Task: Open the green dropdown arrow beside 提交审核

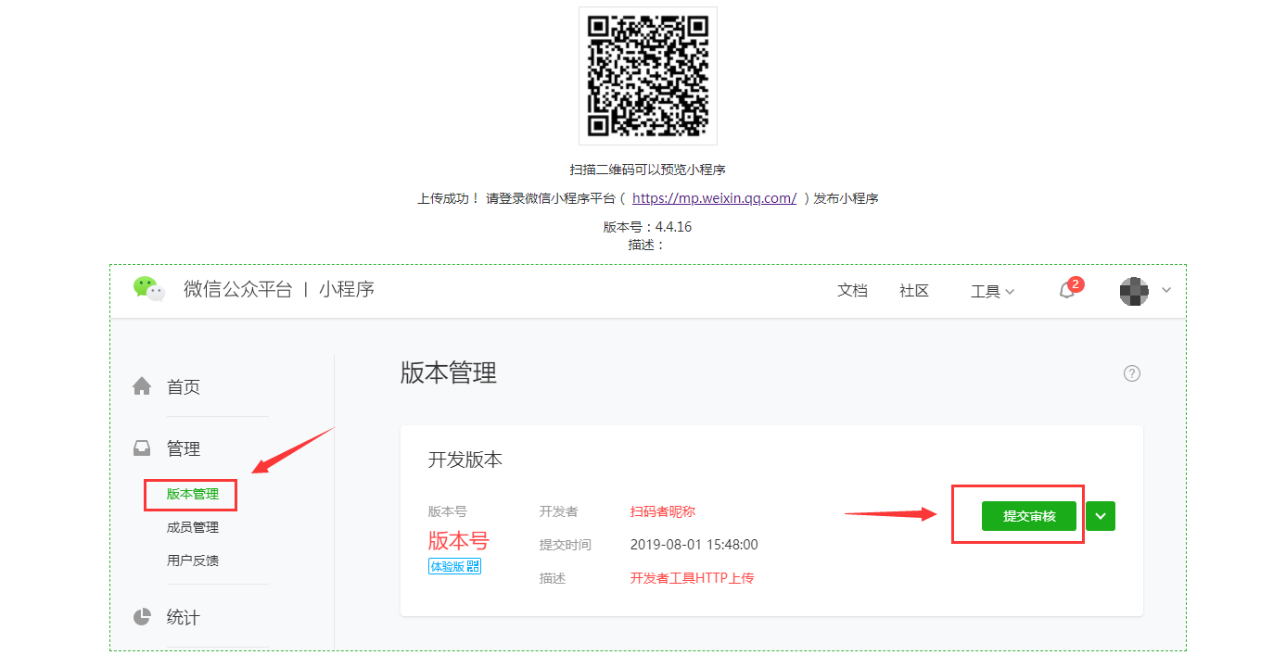Action: (1101, 516)
